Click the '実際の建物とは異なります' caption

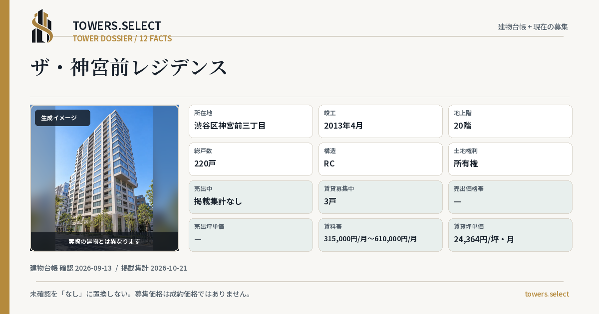coord(104,241)
